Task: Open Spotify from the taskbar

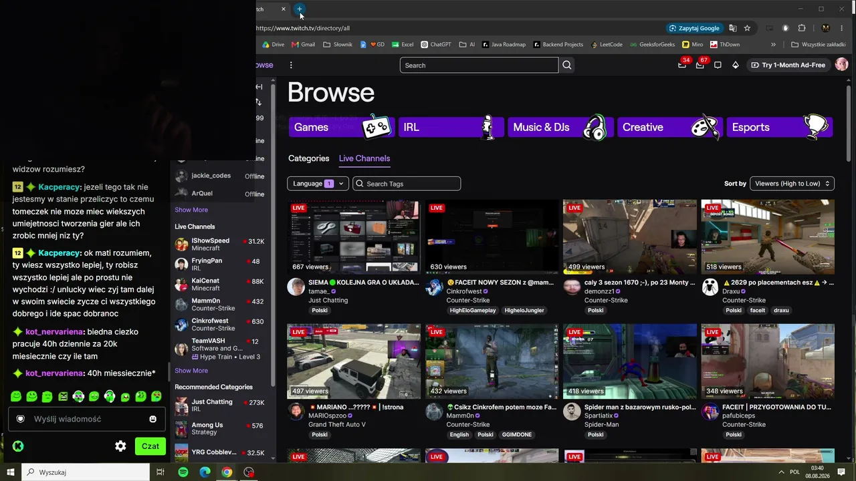Action: tap(183, 472)
